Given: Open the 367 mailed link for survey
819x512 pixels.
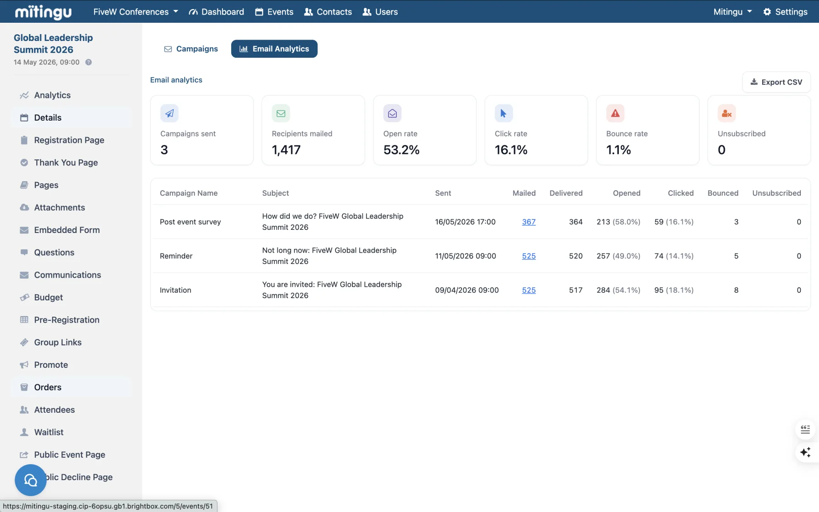Looking at the screenshot, I should [x=529, y=222].
